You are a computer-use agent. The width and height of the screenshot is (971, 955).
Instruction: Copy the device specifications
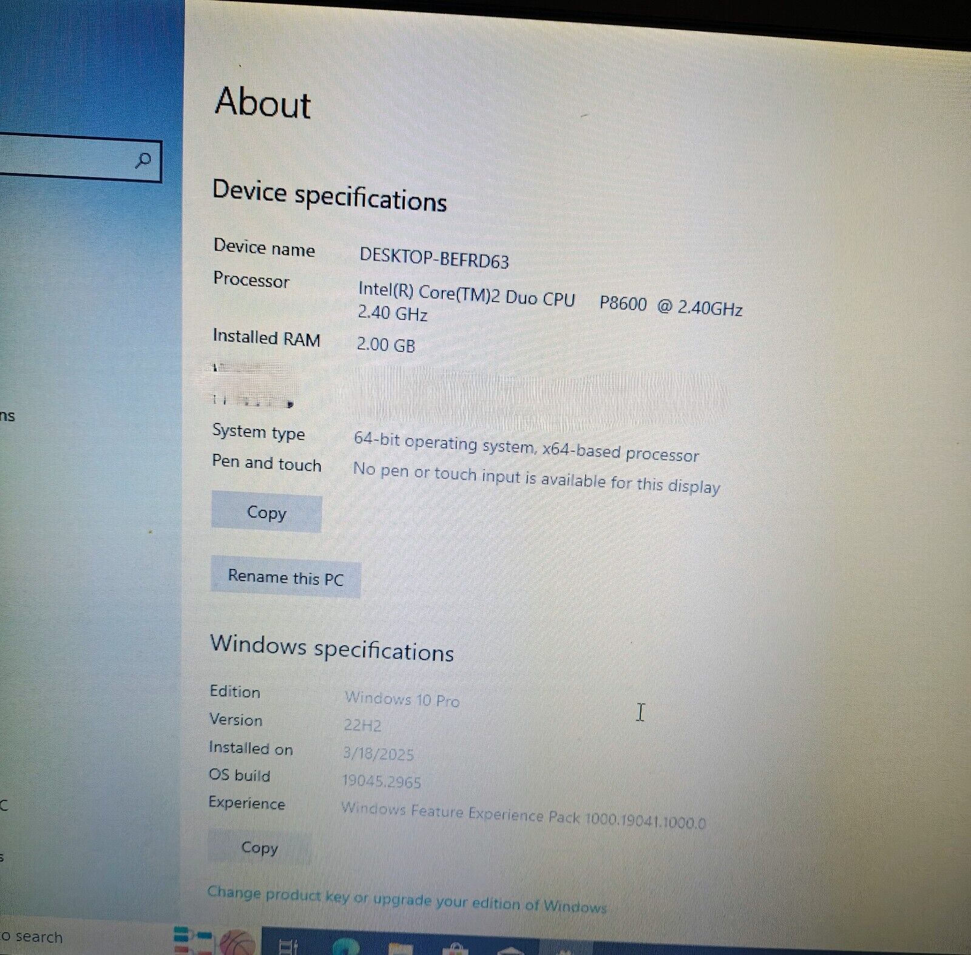click(x=266, y=513)
